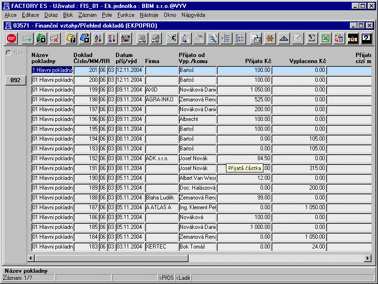Open the Funkce menu
The width and height of the screenshot is (378, 284).
coord(126,15)
